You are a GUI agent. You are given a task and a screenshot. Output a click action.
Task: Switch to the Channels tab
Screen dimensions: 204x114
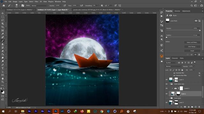175,58
